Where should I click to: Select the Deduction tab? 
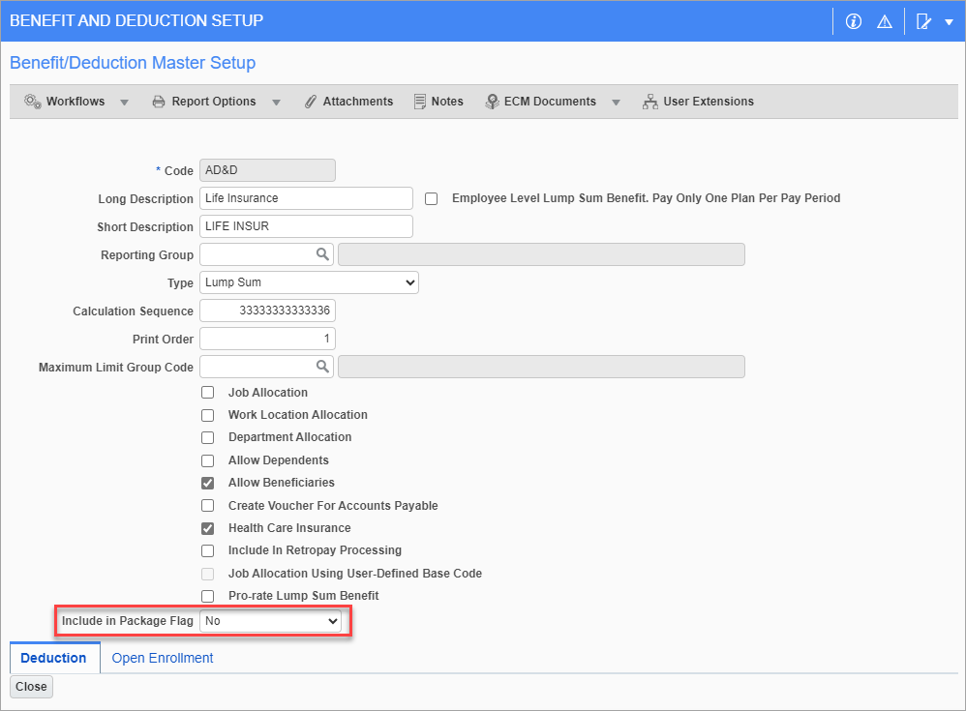tap(53, 658)
